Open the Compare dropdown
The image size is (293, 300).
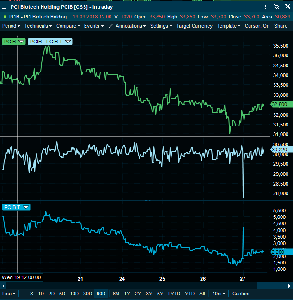[x=68, y=26]
